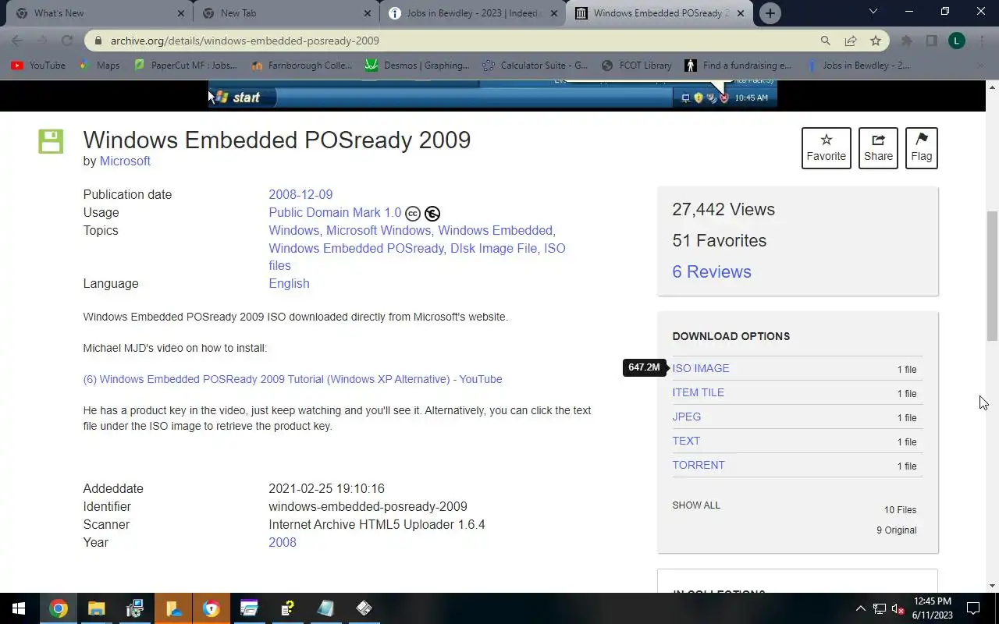Open the YouTube bookmark
The width and height of the screenshot is (999, 624).
coord(39,66)
